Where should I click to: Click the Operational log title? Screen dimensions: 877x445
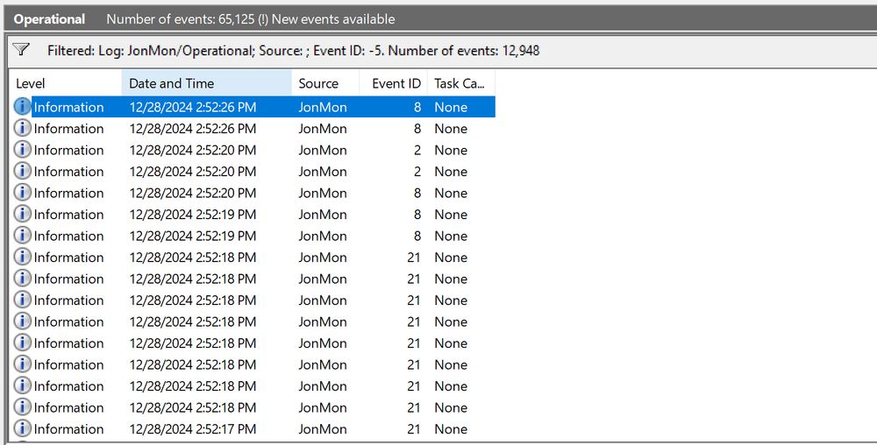click(49, 19)
